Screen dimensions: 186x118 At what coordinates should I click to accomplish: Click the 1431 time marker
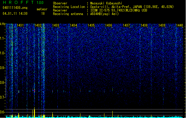20,25
